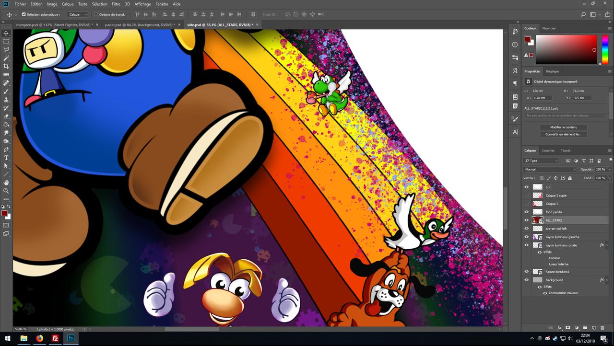
Task: Click Modifier le contenu button
Action: pyautogui.click(x=564, y=127)
